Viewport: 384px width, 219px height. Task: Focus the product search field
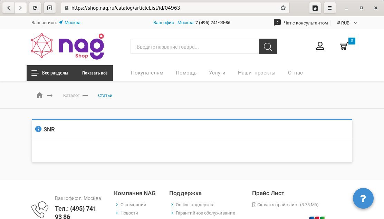pos(195,47)
